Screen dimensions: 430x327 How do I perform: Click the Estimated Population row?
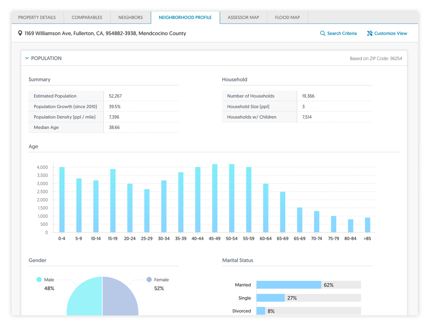[x=103, y=96]
